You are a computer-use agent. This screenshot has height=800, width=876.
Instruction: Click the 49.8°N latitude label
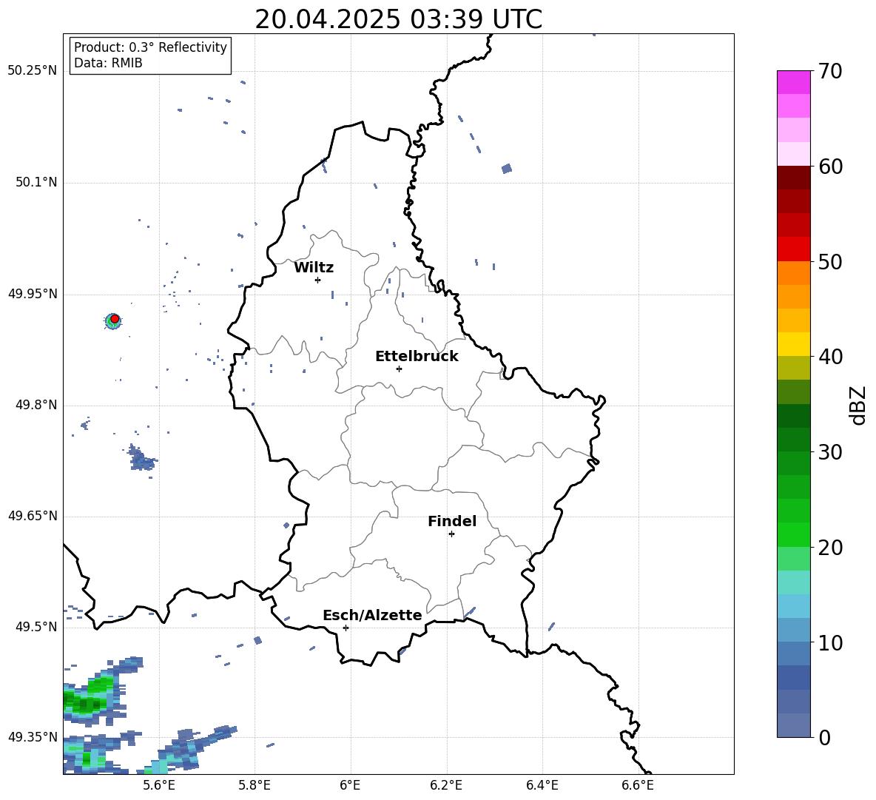(36, 405)
